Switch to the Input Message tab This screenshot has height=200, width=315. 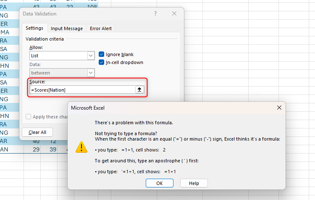(x=67, y=28)
